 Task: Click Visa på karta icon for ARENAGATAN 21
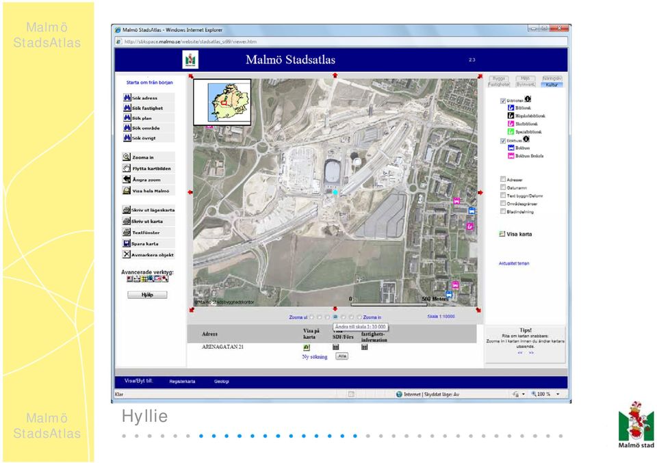307,347
